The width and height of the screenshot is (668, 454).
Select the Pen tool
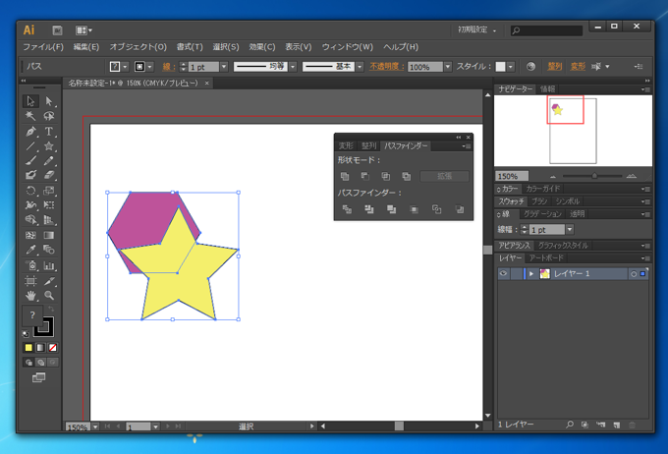coord(30,132)
